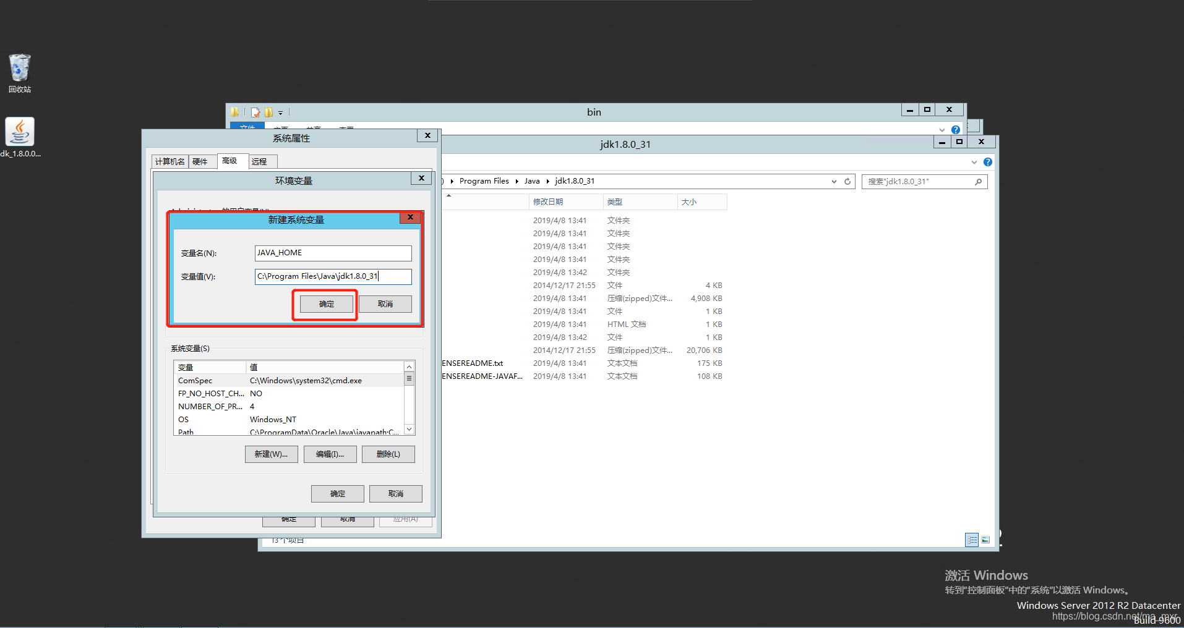
Task: Select the FP_NO_HOST_CH... variable row
Action: click(289, 394)
